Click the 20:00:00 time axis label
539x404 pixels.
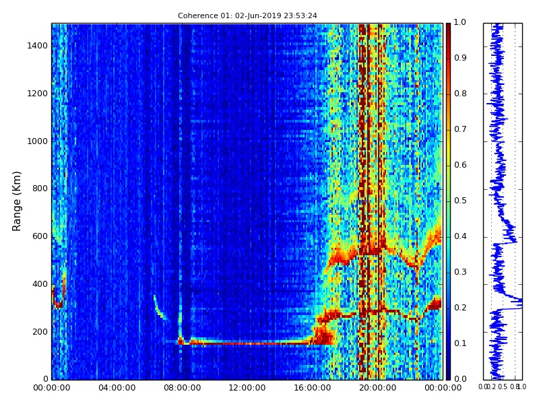(378, 388)
